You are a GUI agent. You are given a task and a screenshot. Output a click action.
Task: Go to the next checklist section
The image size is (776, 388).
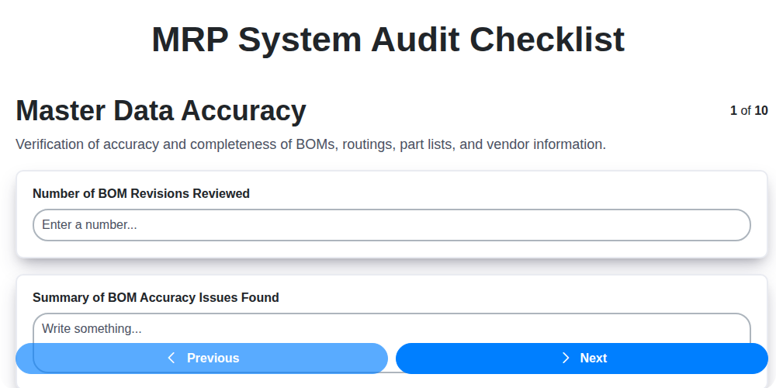[582, 358]
